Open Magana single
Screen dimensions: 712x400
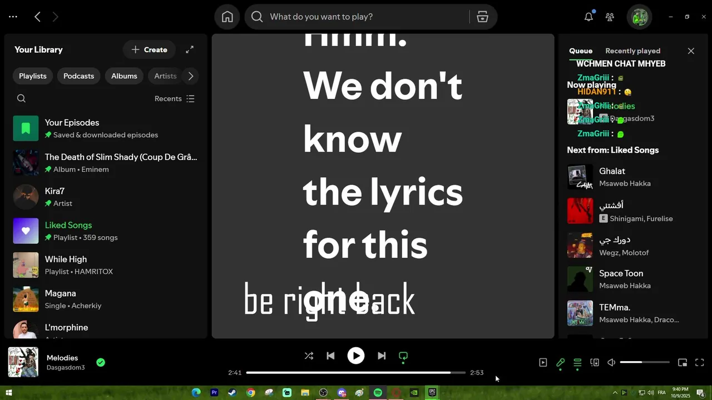coord(106,299)
